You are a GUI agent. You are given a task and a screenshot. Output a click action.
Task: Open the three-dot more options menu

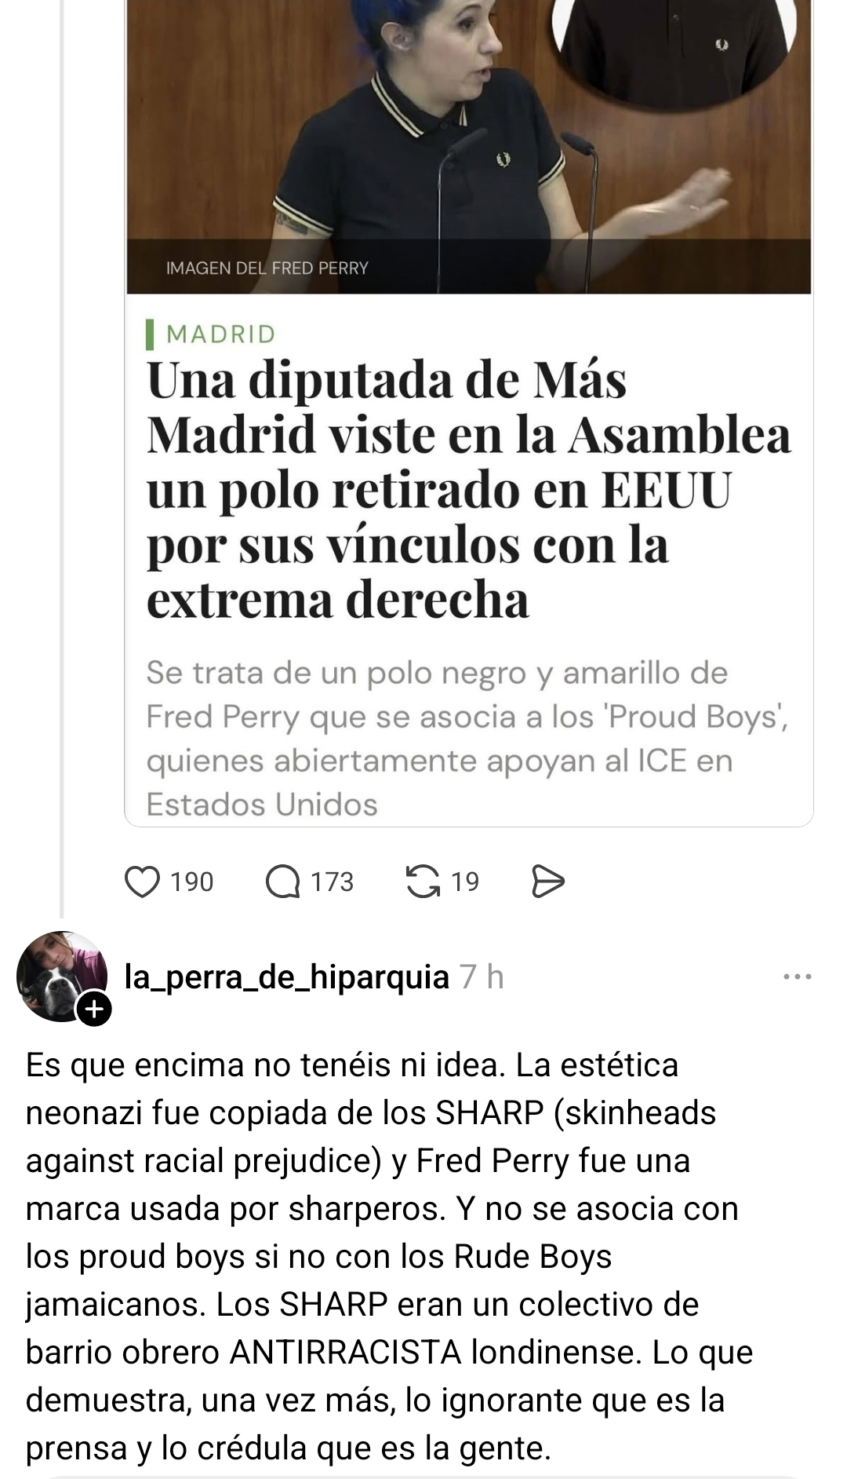[797, 977]
